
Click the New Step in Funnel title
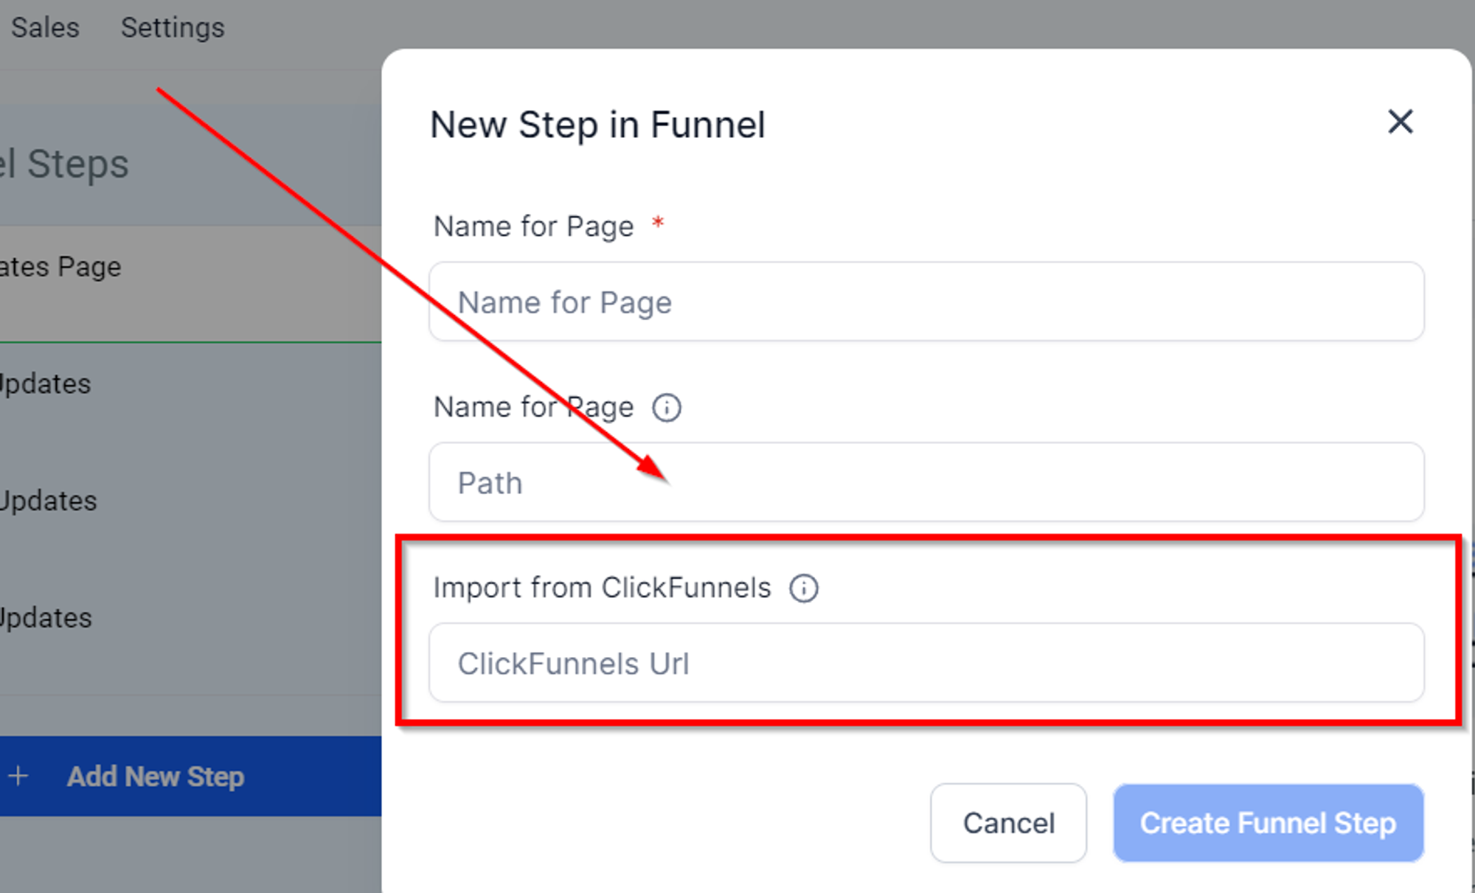(597, 125)
